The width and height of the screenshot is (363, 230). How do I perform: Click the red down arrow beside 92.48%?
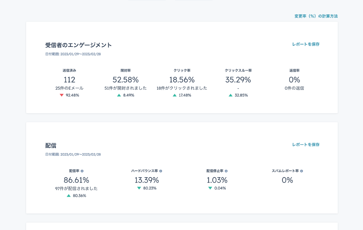pyautogui.click(x=62, y=95)
